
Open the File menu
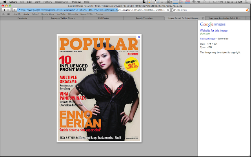(x=22, y=2)
